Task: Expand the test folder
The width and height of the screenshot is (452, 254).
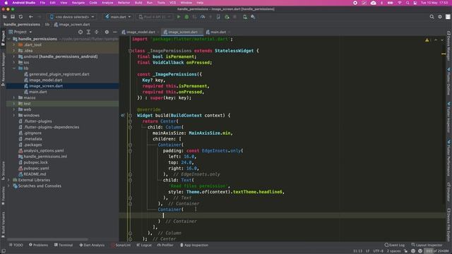Action: [x=14, y=104]
